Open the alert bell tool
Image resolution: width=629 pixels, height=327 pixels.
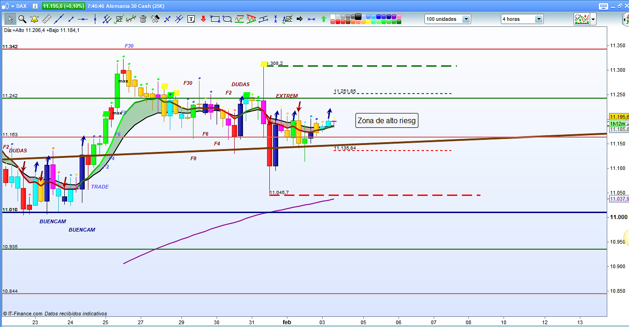pos(34,19)
